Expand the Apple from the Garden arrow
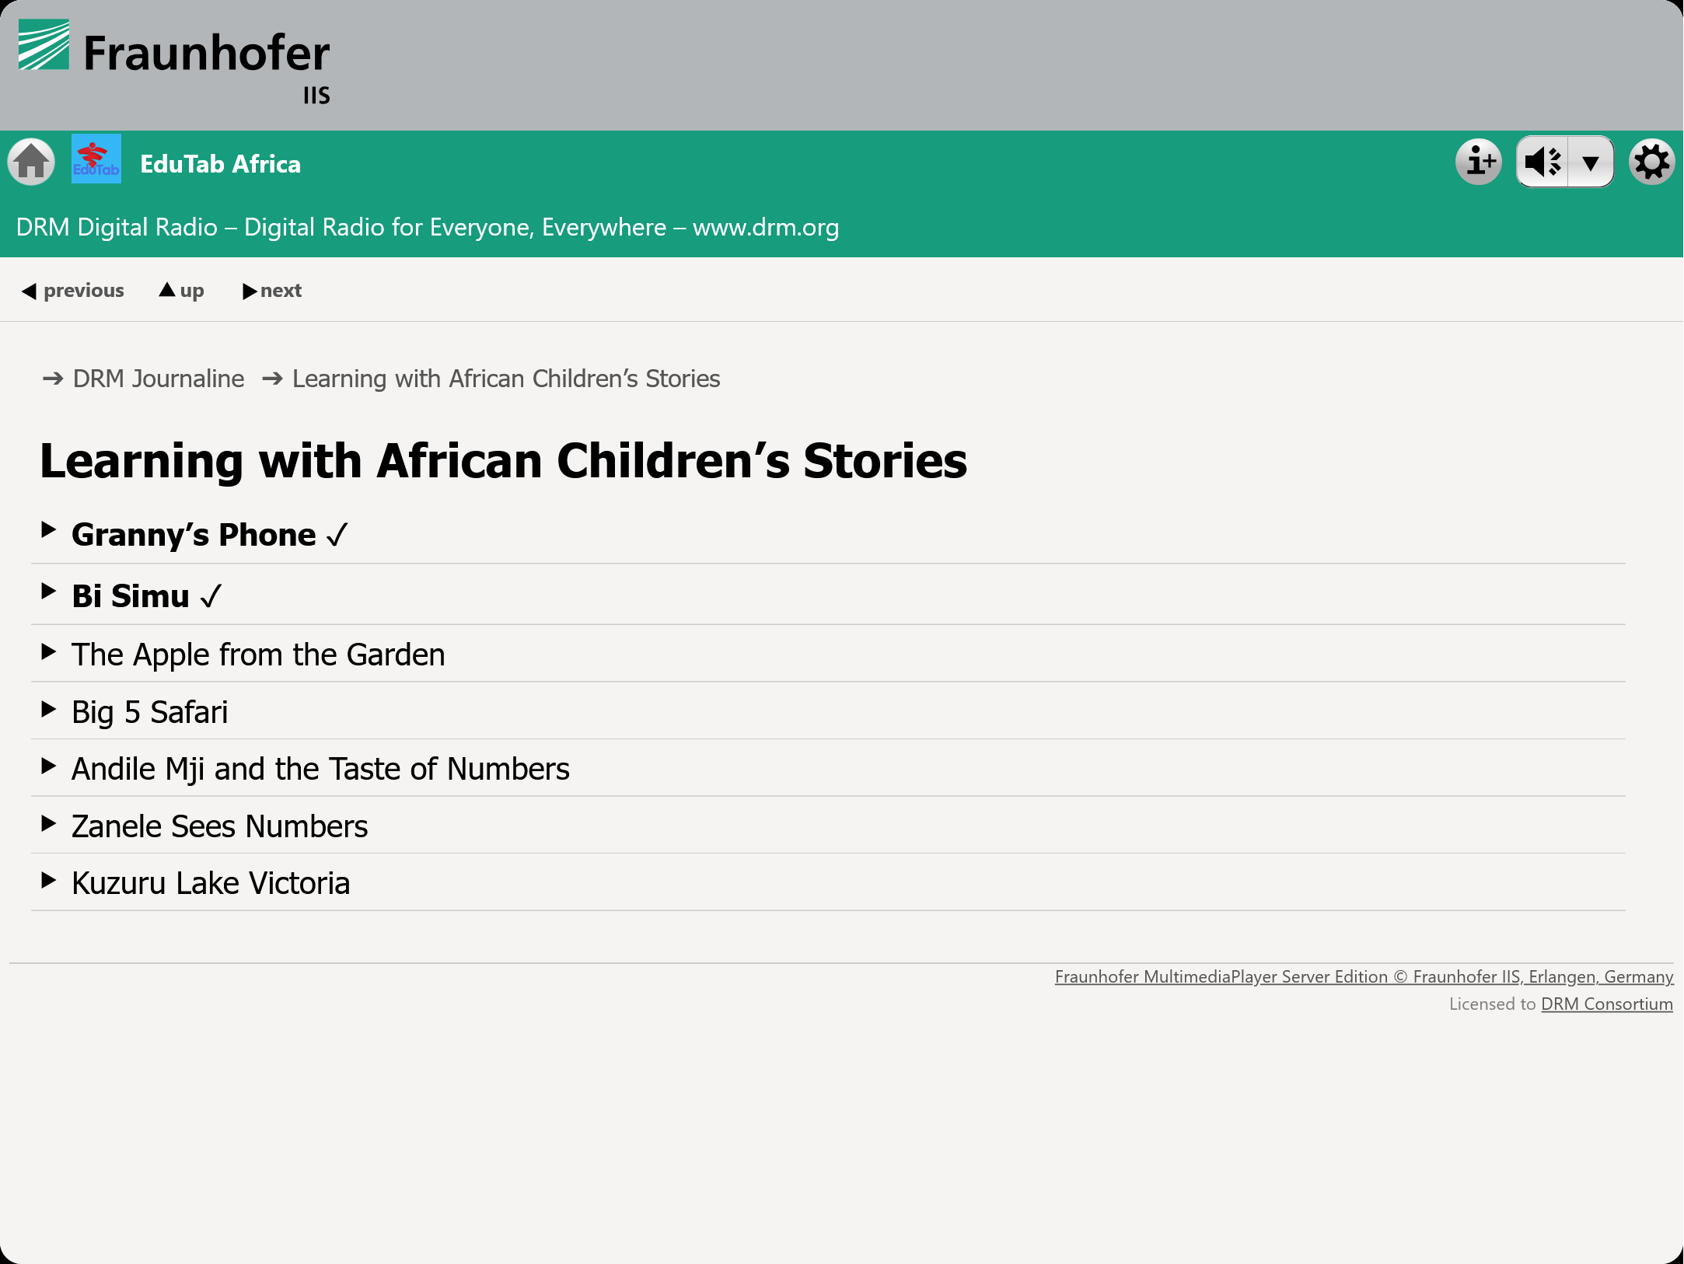Screen dimensions: 1684x1264 [49, 651]
